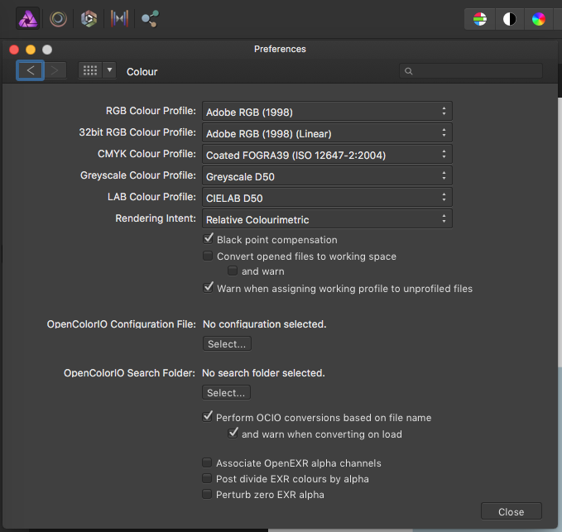562x532 pixels.
Task: Apply Auto Levels from toolbar
Action: tap(479, 19)
